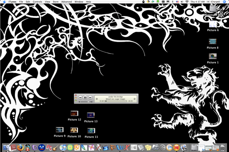Open the Controls menu
Screen dimensions: 229x152
coord(37,2)
